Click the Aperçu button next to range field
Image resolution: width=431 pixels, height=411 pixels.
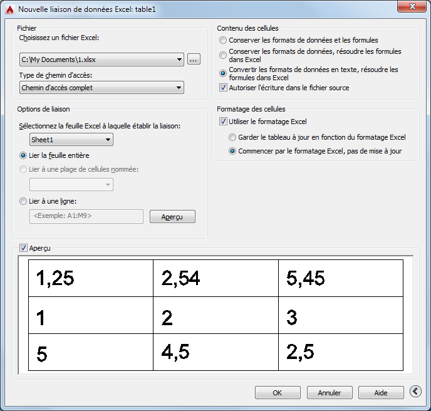[x=172, y=217]
